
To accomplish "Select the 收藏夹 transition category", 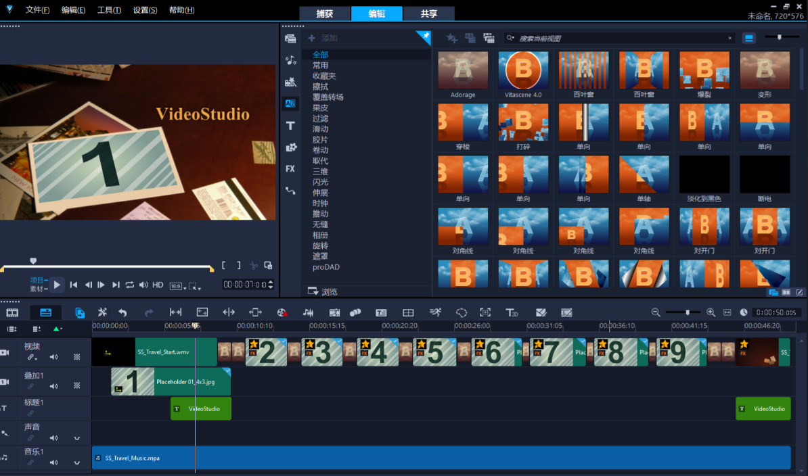I will [x=324, y=76].
